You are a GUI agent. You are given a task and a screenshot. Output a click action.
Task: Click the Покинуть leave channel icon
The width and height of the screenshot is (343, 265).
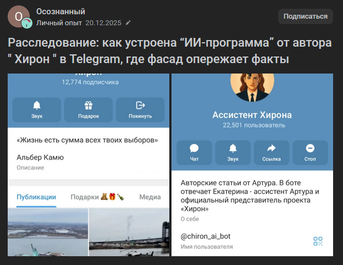(140, 105)
